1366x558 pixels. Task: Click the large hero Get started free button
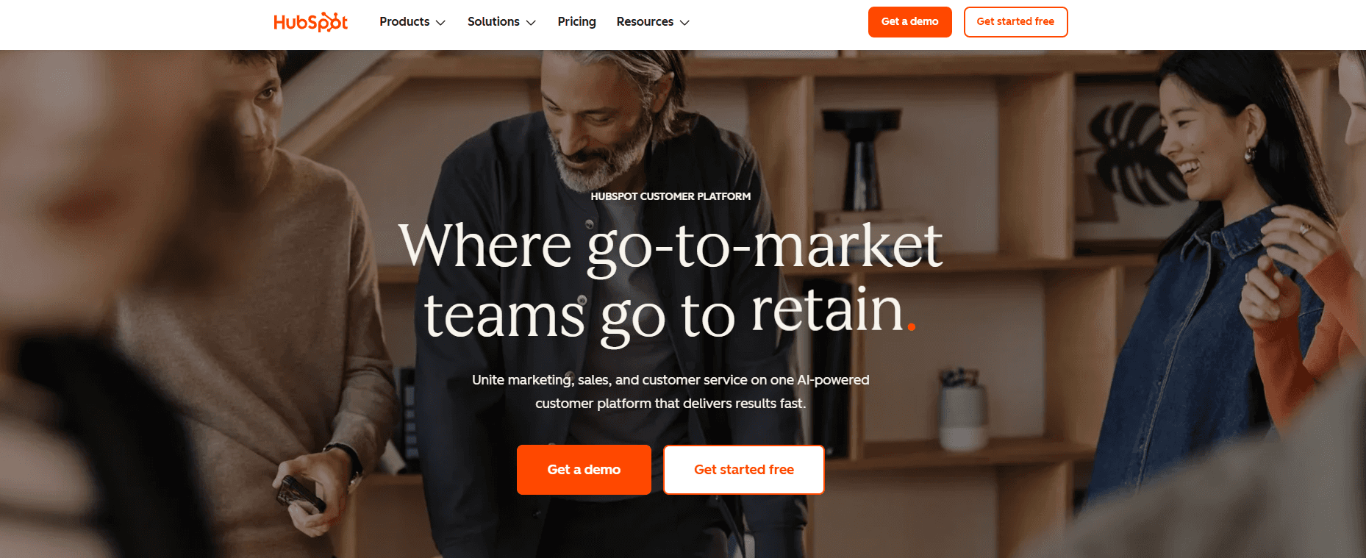pos(744,470)
